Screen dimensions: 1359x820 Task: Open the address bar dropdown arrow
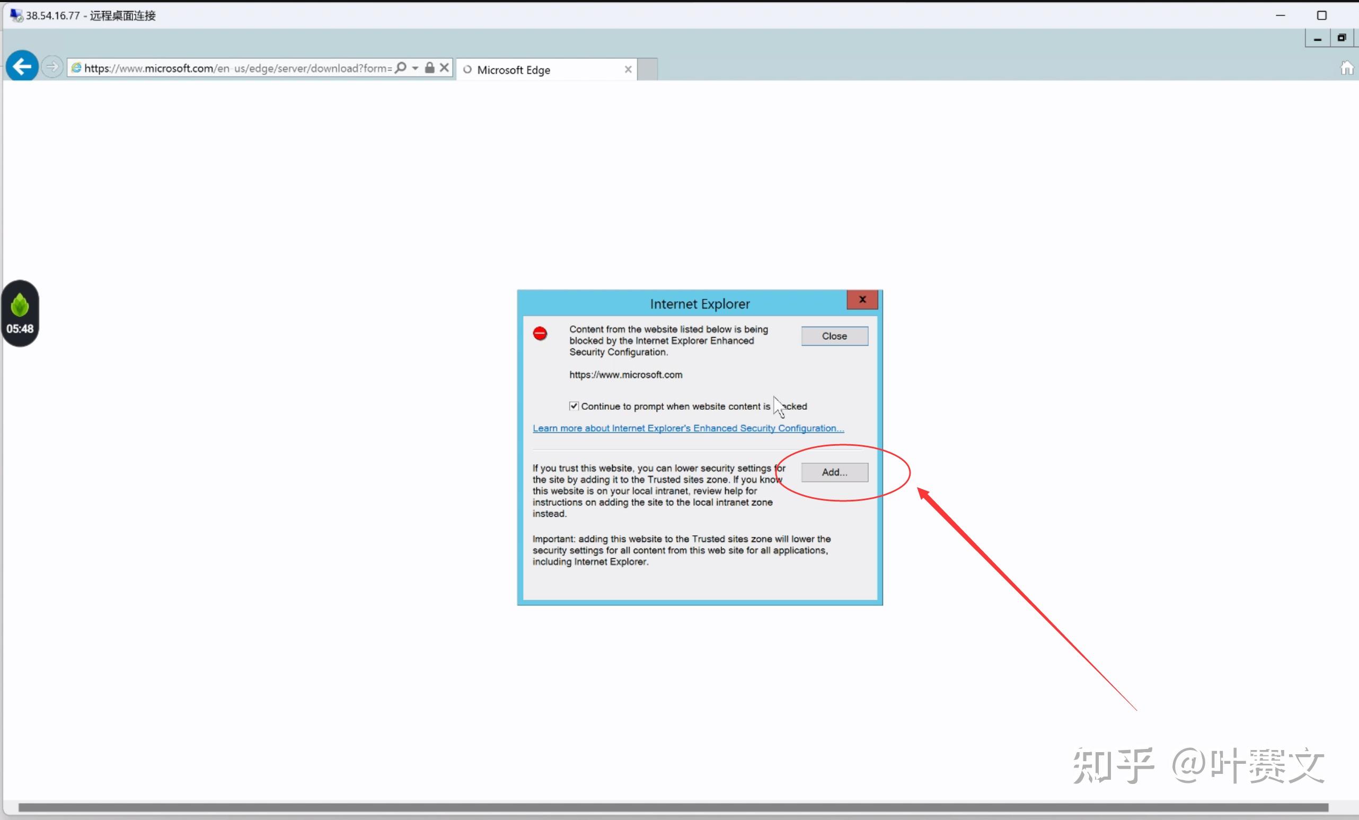coord(415,68)
